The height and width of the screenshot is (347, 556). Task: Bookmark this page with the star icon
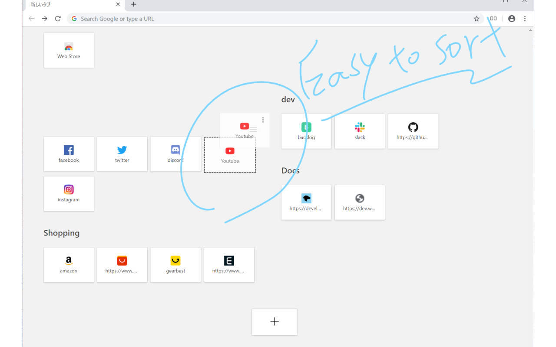[477, 19]
